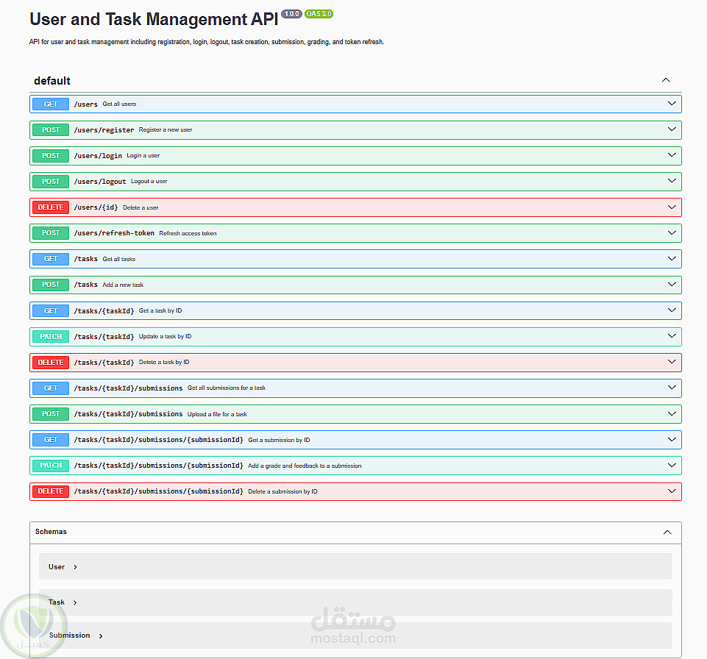Screen dimensions: 707x659
Task: Click the DELETE badge for /users/{id}
Action: tap(51, 207)
